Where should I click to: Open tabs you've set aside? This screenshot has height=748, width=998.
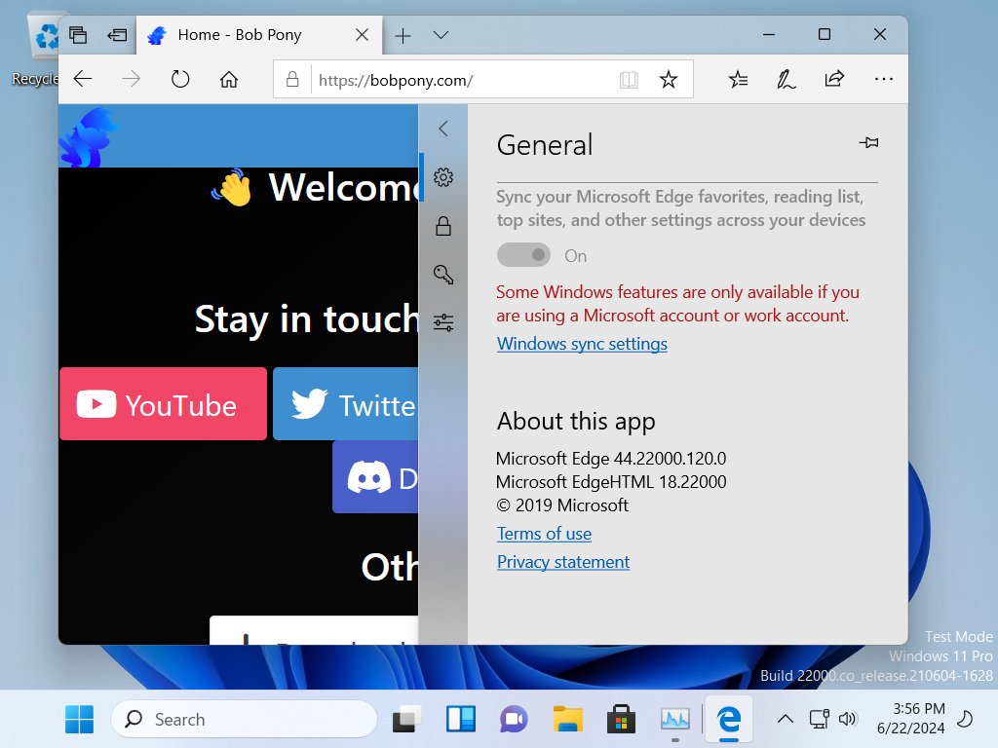pos(78,34)
